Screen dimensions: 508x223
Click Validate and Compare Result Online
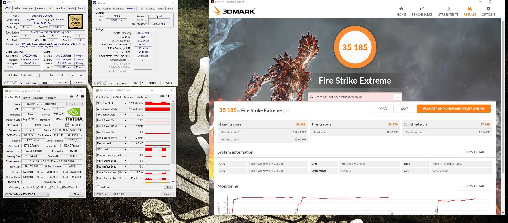(x=453, y=109)
